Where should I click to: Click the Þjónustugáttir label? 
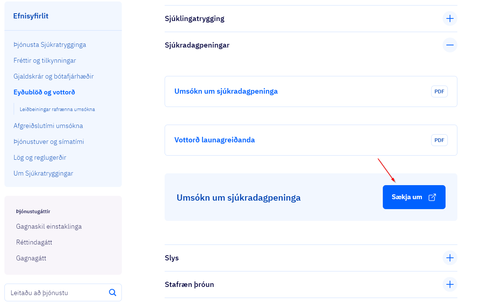point(33,211)
